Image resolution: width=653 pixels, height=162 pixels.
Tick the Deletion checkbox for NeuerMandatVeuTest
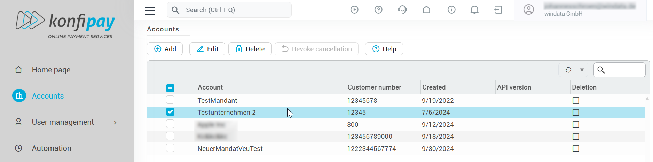click(x=576, y=149)
